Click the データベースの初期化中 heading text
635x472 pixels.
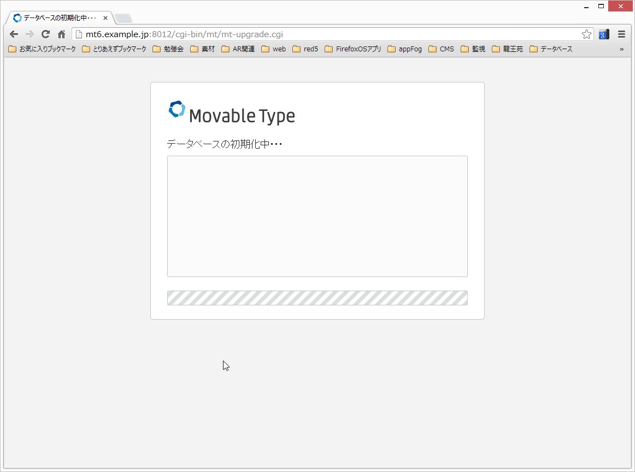coord(225,144)
